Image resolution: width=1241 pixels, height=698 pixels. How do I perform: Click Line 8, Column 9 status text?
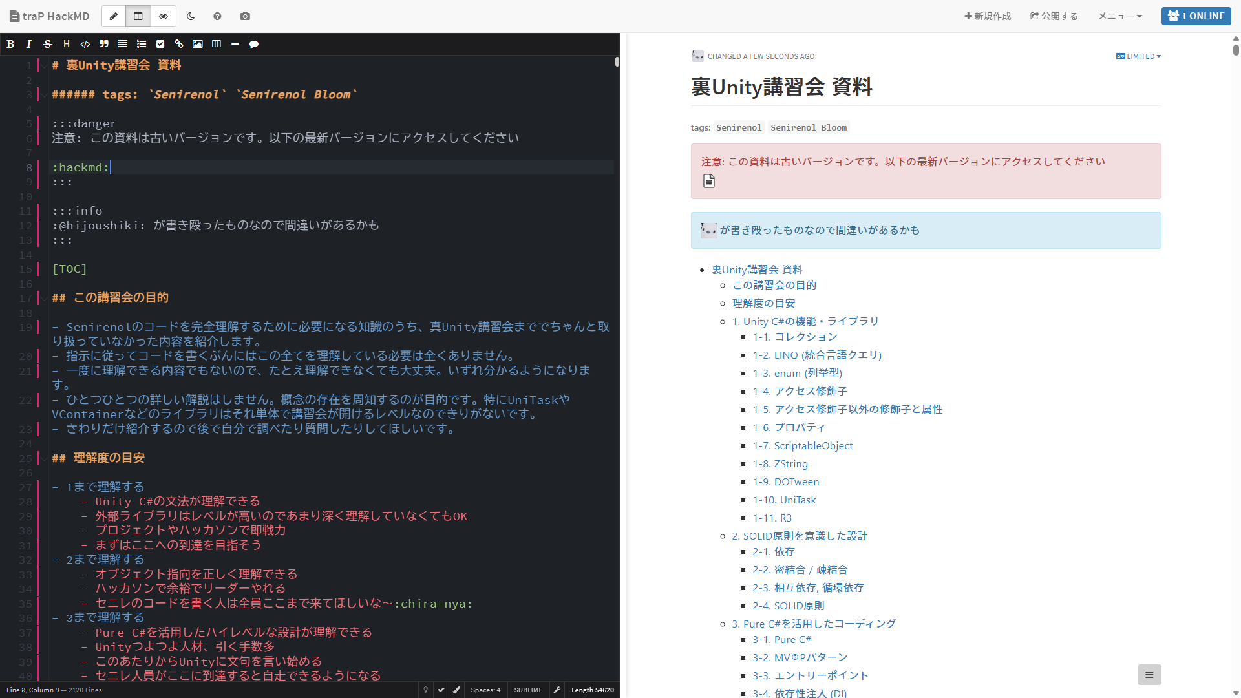pyautogui.click(x=32, y=690)
